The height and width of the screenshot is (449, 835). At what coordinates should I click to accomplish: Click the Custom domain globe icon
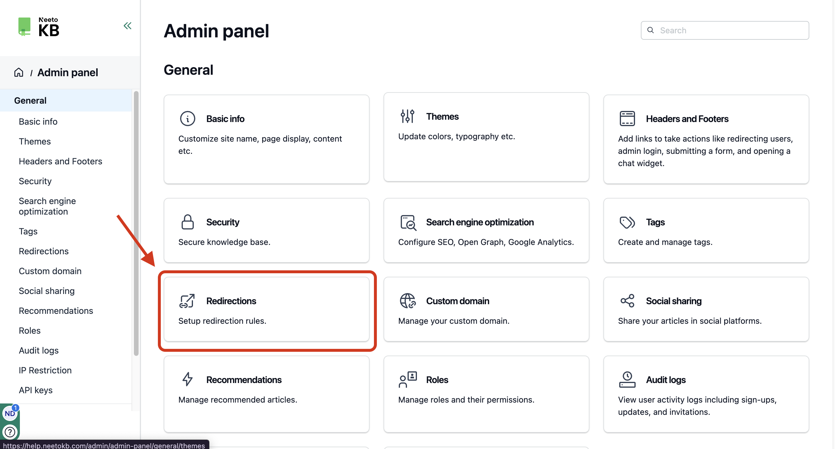tap(408, 301)
